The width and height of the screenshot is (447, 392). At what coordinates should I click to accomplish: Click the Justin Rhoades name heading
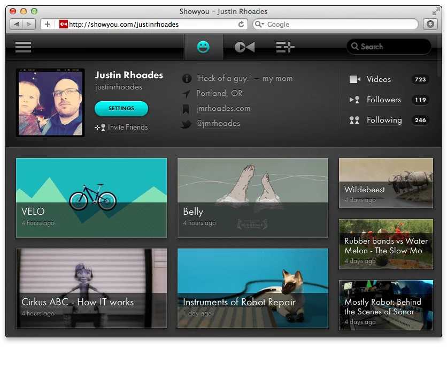tap(129, 75)
